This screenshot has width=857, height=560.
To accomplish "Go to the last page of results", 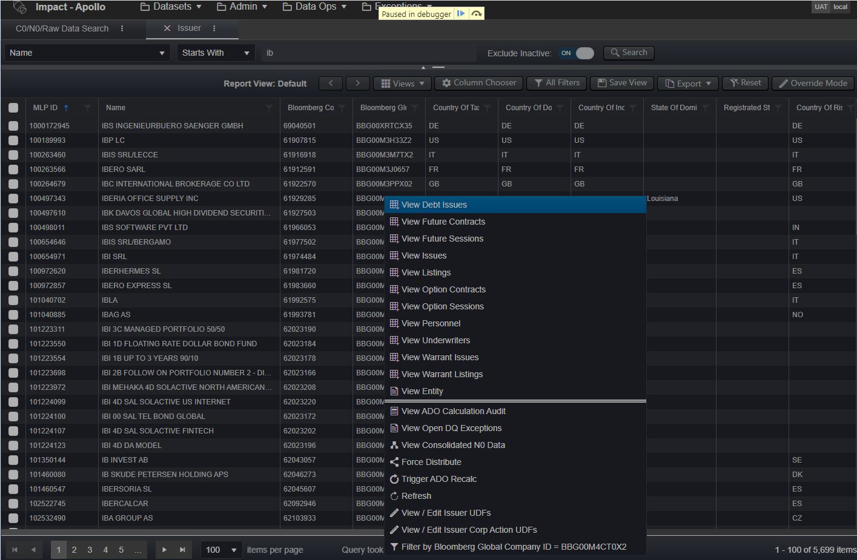I will 182,550.
